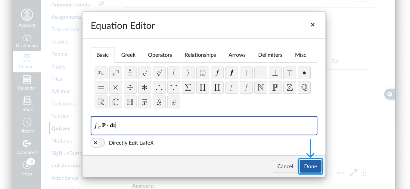Insert square root symbol

(144, 73)
